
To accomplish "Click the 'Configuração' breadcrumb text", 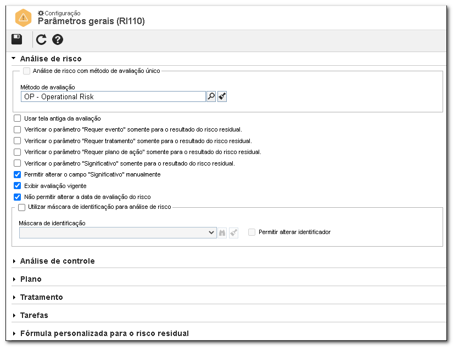I will tap(63, 13).
